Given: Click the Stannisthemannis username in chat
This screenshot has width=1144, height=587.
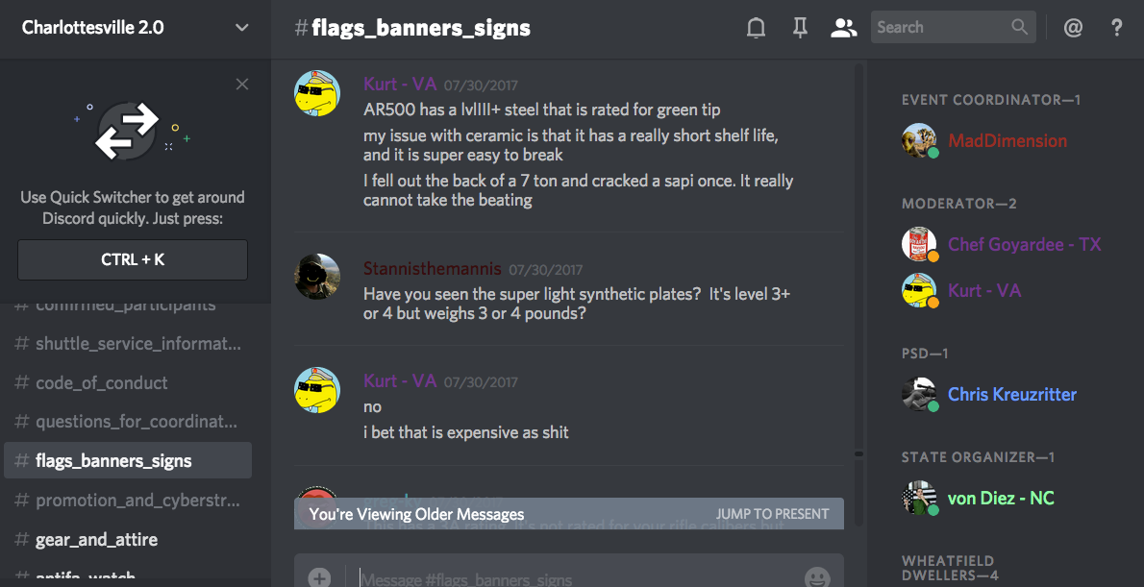Looking at the screenshot, I should (x=433, y=269).
